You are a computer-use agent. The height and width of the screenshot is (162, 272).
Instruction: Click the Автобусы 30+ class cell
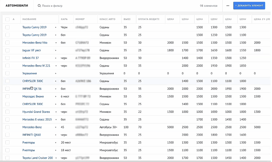108,127
